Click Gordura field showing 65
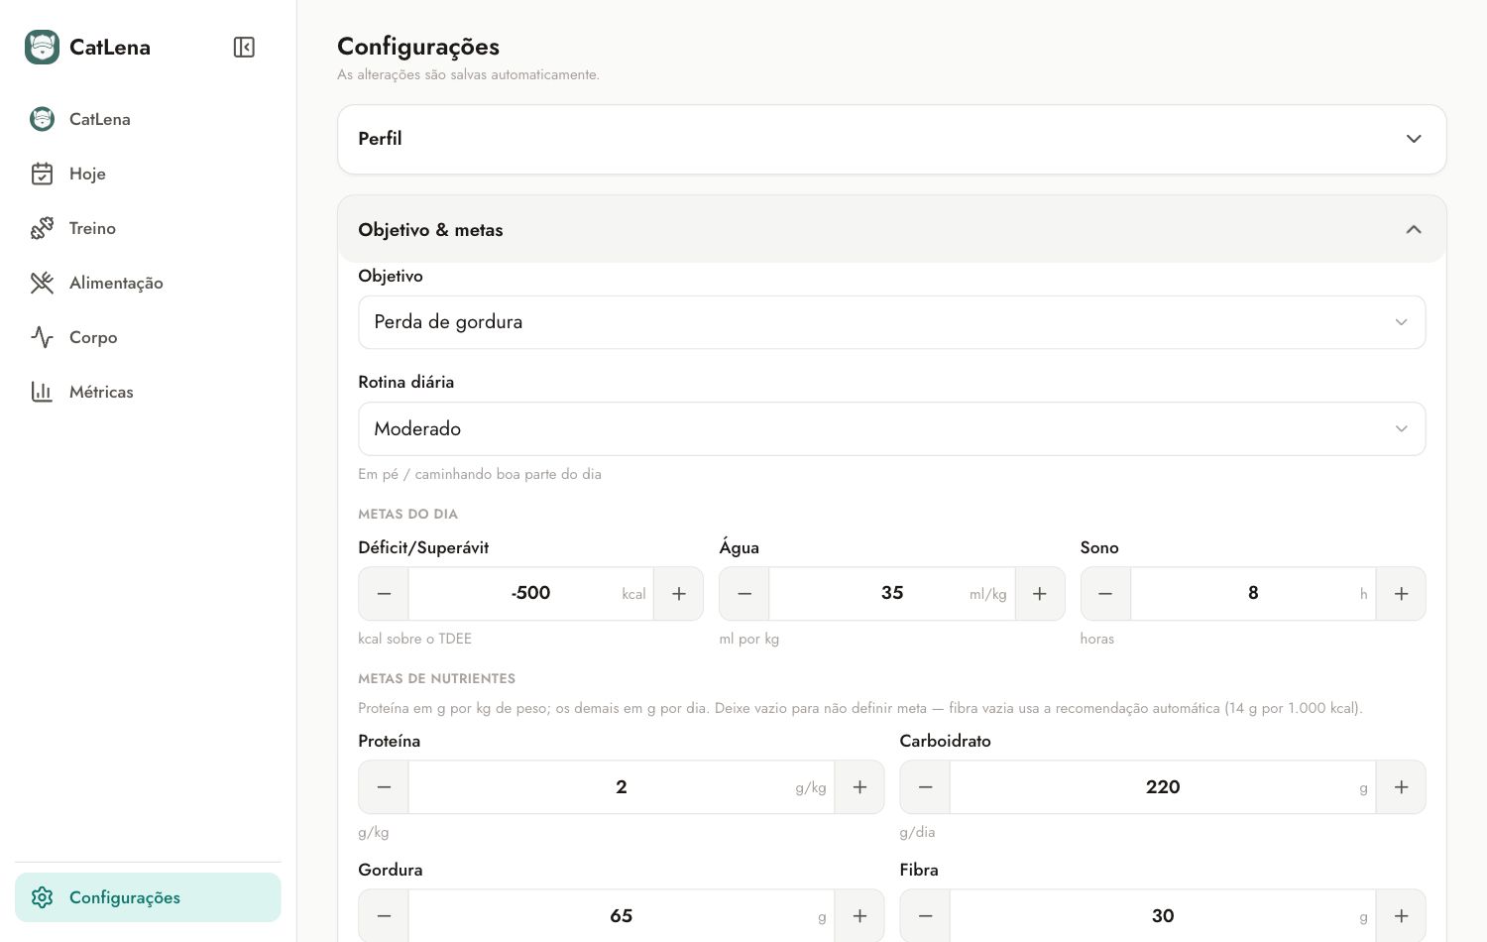Screen dimensions: 1487x942 pyautogui.click(x=622, y=916)
